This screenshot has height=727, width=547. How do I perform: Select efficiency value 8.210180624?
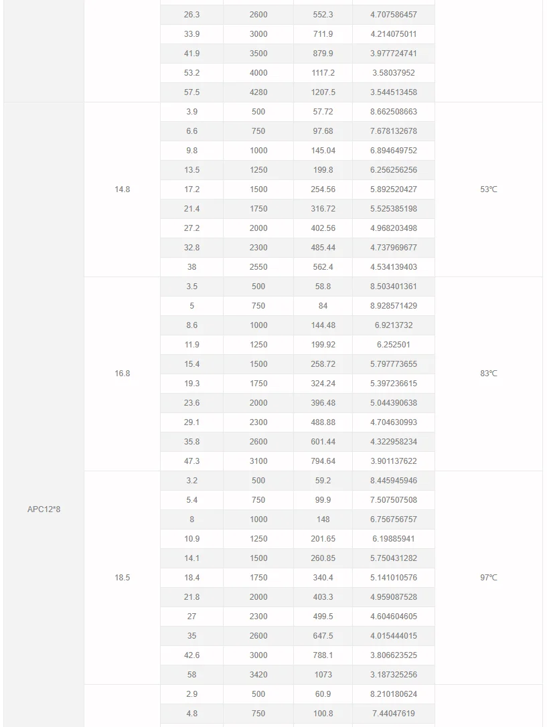[394, 694]
